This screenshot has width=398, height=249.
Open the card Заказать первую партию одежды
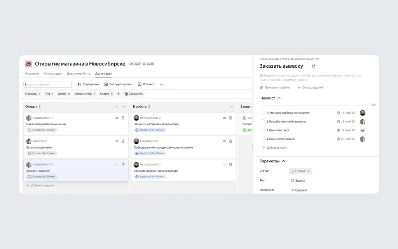point(183,170)
